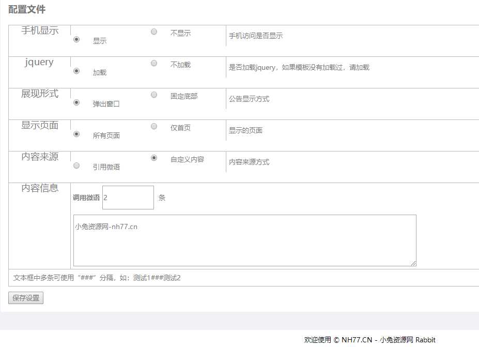Select 引用微语 content source
Image resolution: width=479 pixels, height=347 pixels.
tap(76, 165)
